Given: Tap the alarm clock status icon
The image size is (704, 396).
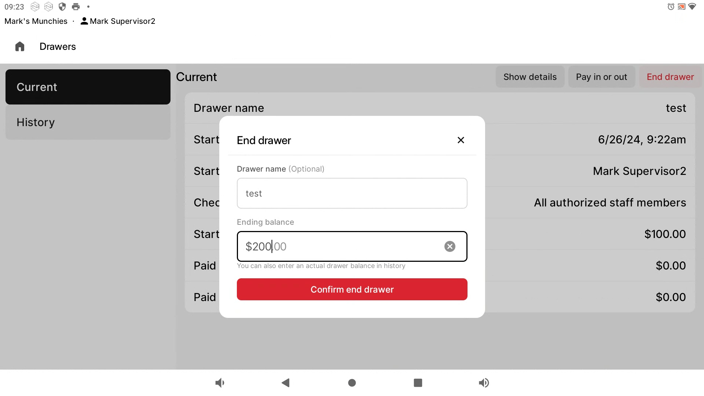Looking at the screenshot, I should [x=671, y=7].
